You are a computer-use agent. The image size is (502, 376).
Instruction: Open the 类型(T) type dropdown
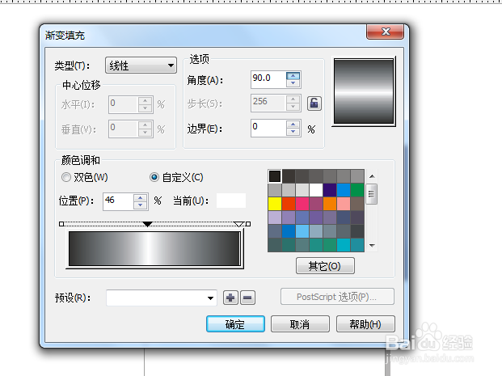coord(141,65)
